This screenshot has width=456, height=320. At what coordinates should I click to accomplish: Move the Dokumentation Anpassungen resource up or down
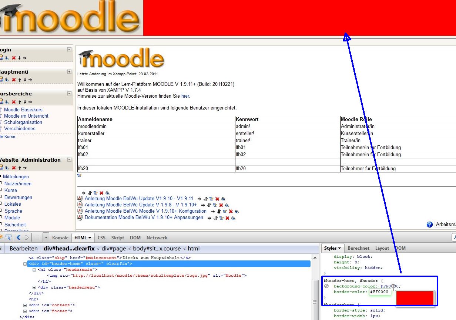(216, 218)
